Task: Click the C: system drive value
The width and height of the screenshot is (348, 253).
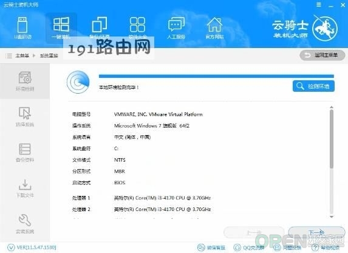Action: click(116, 148)
